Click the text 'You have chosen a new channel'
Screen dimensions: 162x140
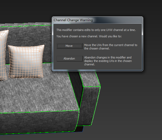pos(77,36)
